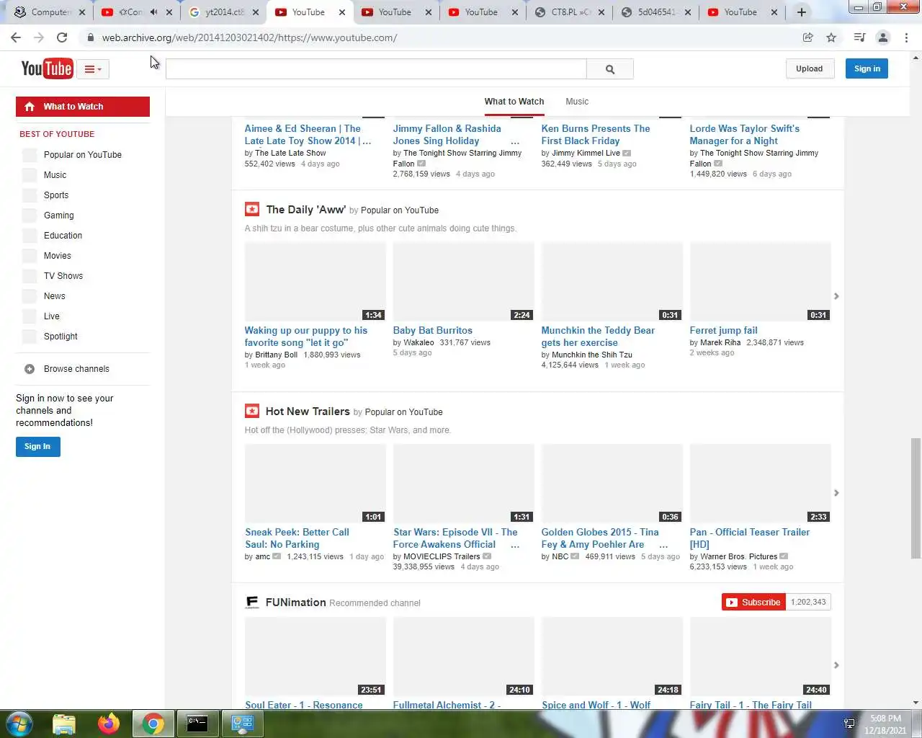Open Star Wars Episode VII trailer link
Viewport: 922px width, 738px height.
455,538
